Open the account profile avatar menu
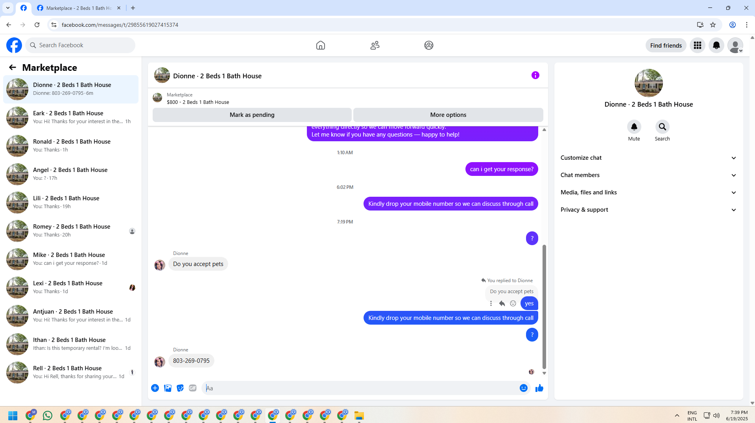Screen dimensions: 755x423 click(735, 45)
